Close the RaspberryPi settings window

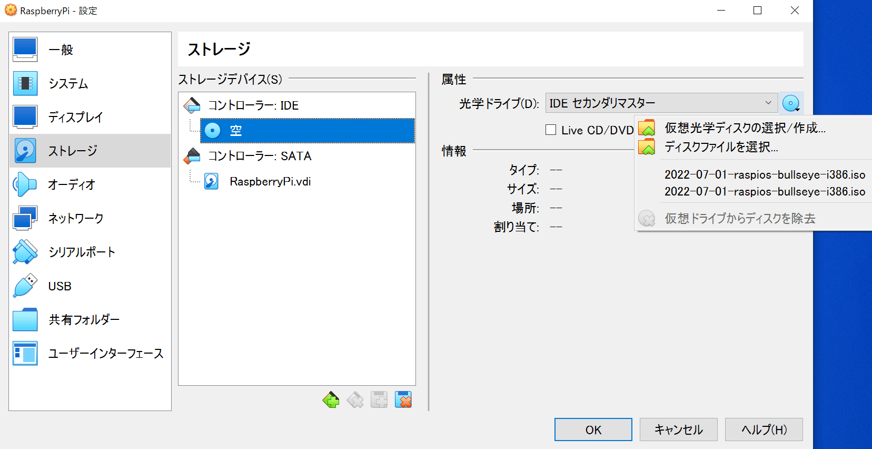click(x=795, y=11)
